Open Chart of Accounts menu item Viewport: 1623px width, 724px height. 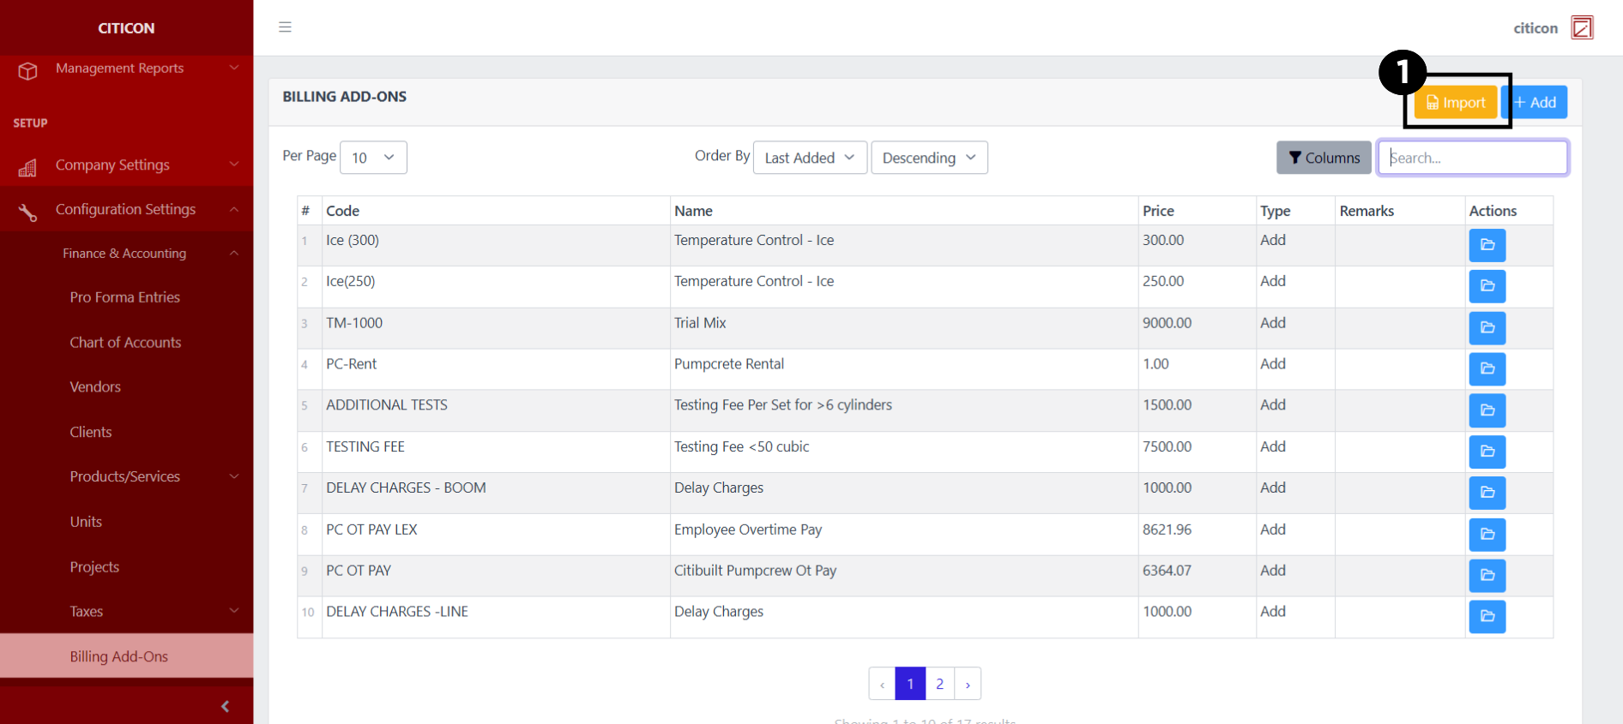coord(125,343)
